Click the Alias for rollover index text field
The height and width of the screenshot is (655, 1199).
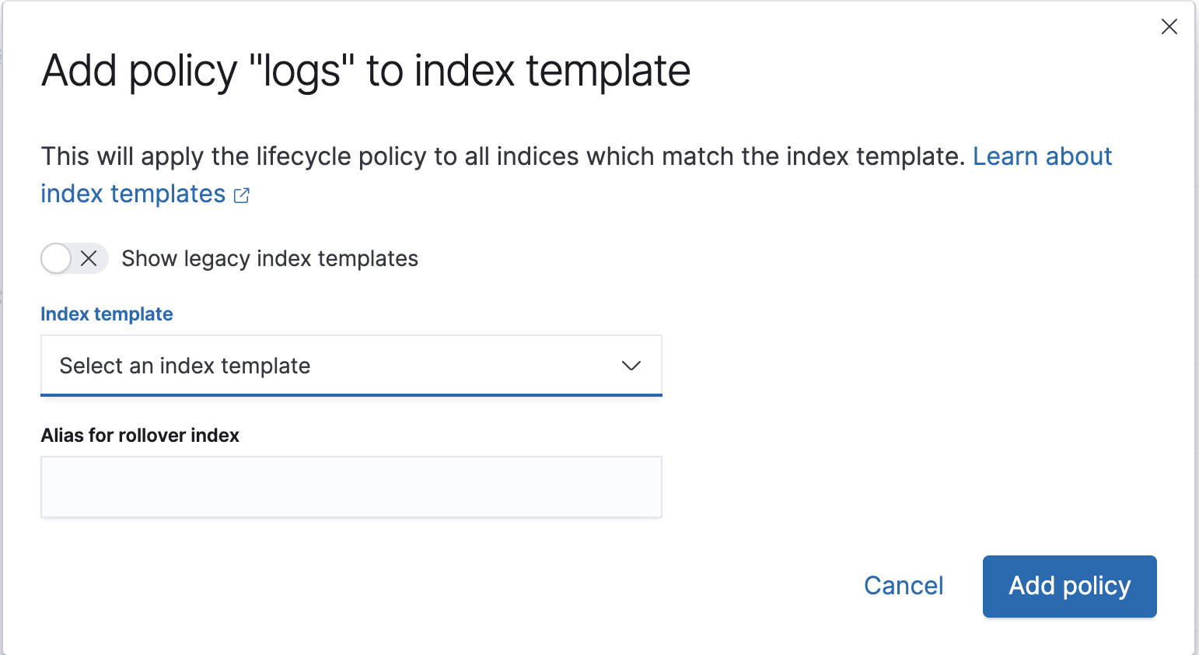pos(351,486)
